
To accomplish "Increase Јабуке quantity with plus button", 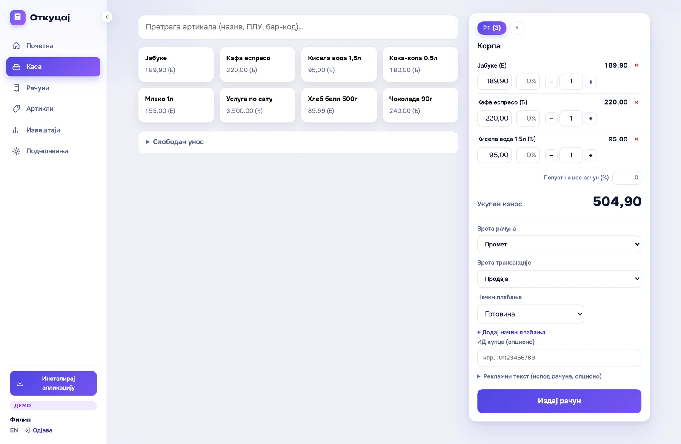I will coord(591,82).
